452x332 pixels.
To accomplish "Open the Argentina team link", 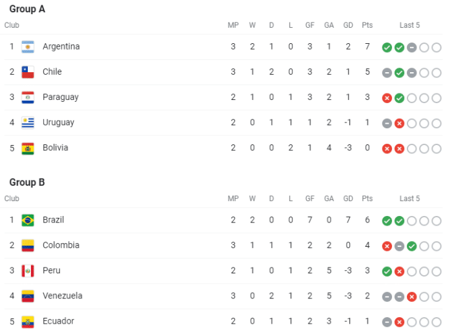I will point(61,46).
